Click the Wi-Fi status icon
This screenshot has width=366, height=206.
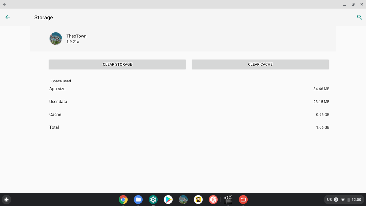[x=343, y=200]
